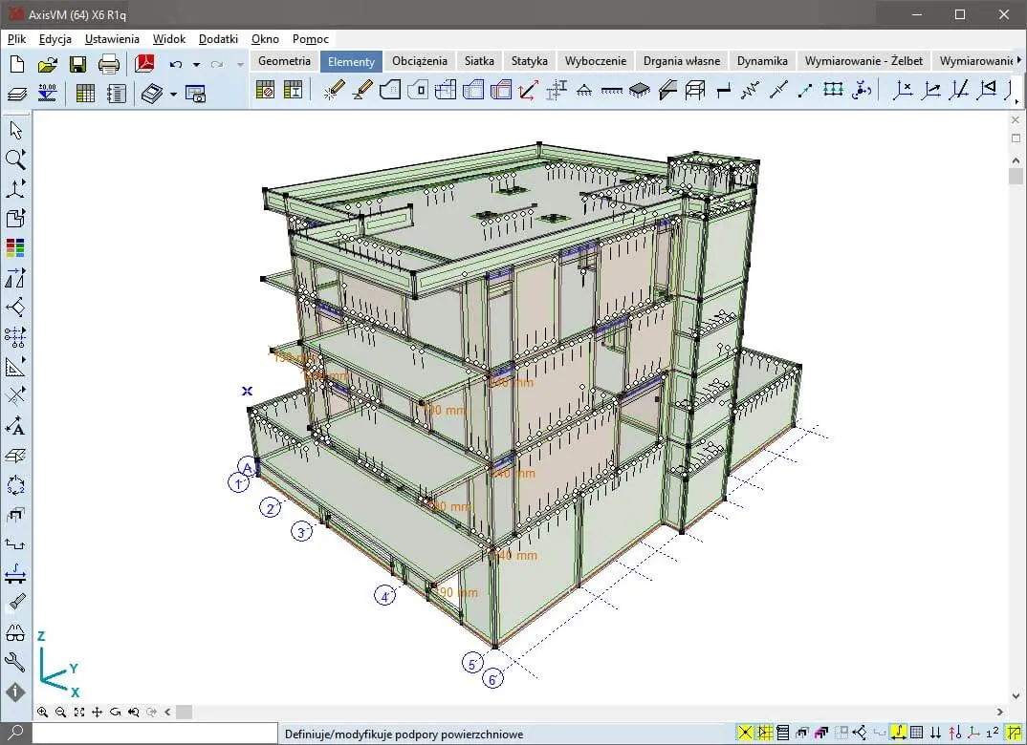The image size is (1027, 745).
Task: Open the Ustawienia menu
Action: (x=112, y=39)
